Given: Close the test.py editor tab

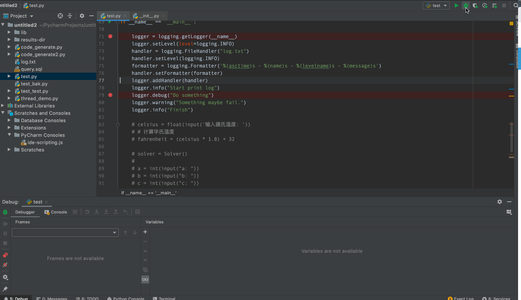Looking at the screenshot, I should coord(125,16).
